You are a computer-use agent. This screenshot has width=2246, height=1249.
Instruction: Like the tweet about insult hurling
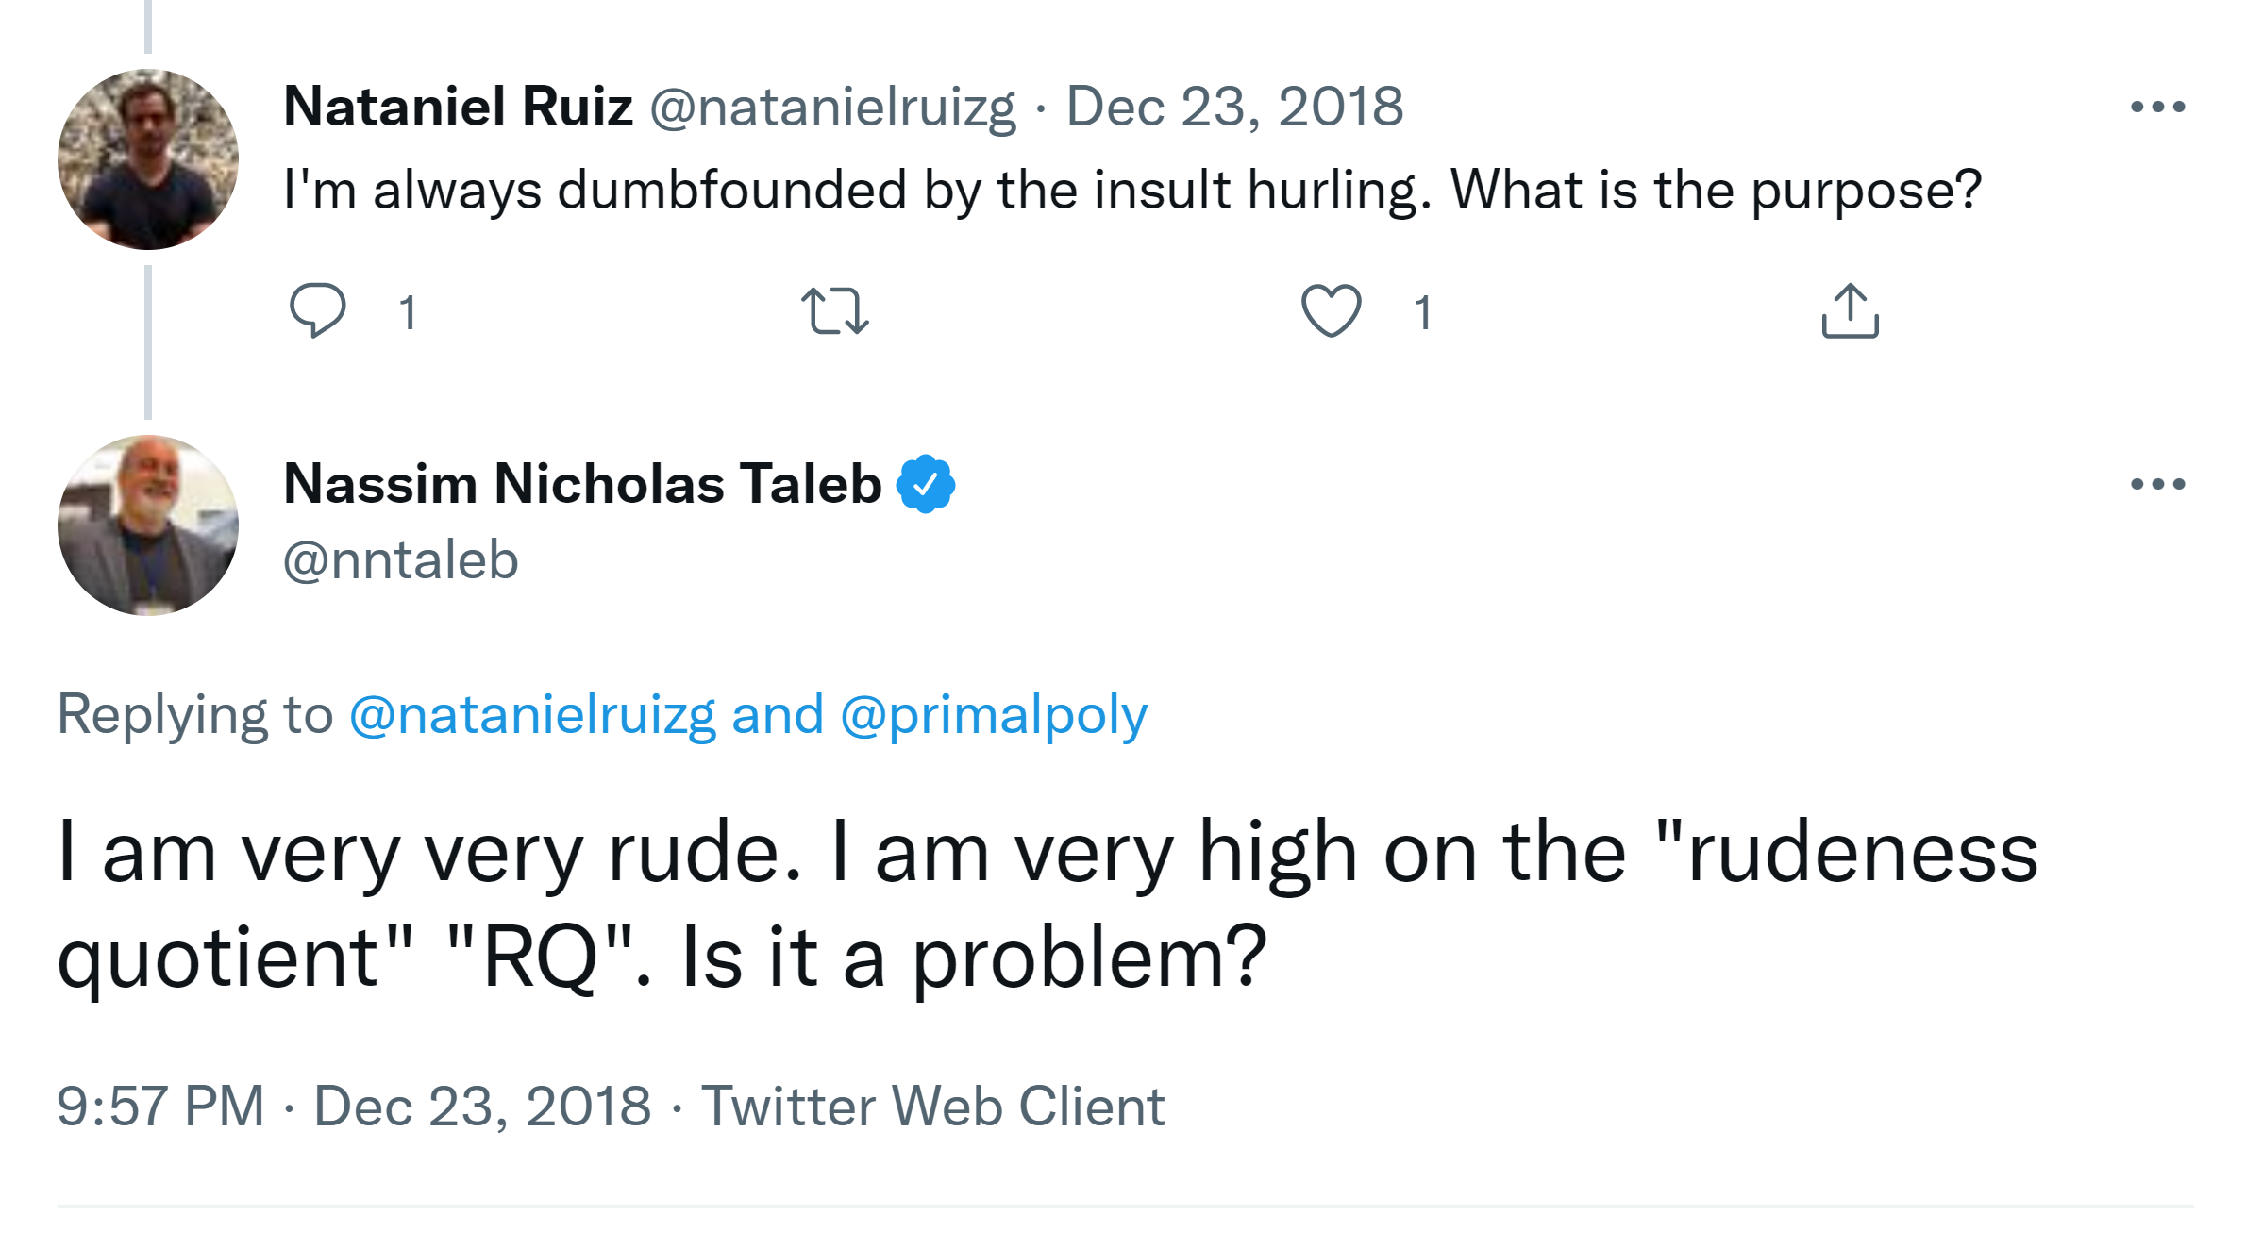(1331, 310)
